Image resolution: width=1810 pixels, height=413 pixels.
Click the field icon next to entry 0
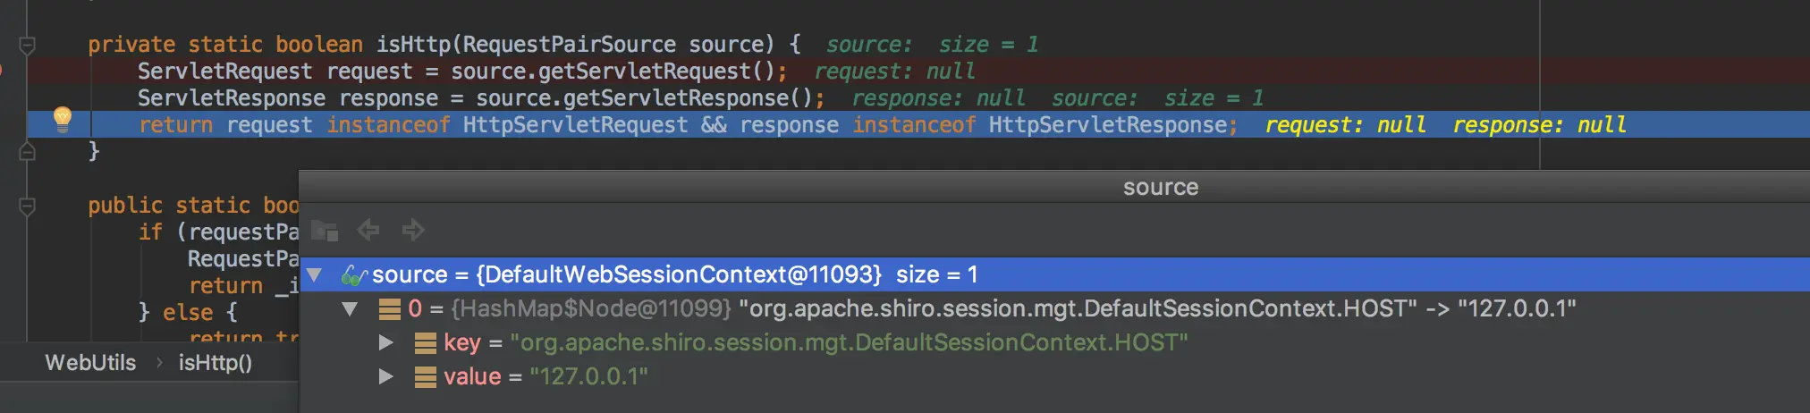click(390, 309)
